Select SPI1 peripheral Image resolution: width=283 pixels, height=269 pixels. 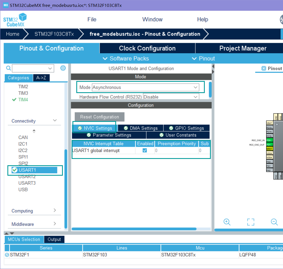23,157
